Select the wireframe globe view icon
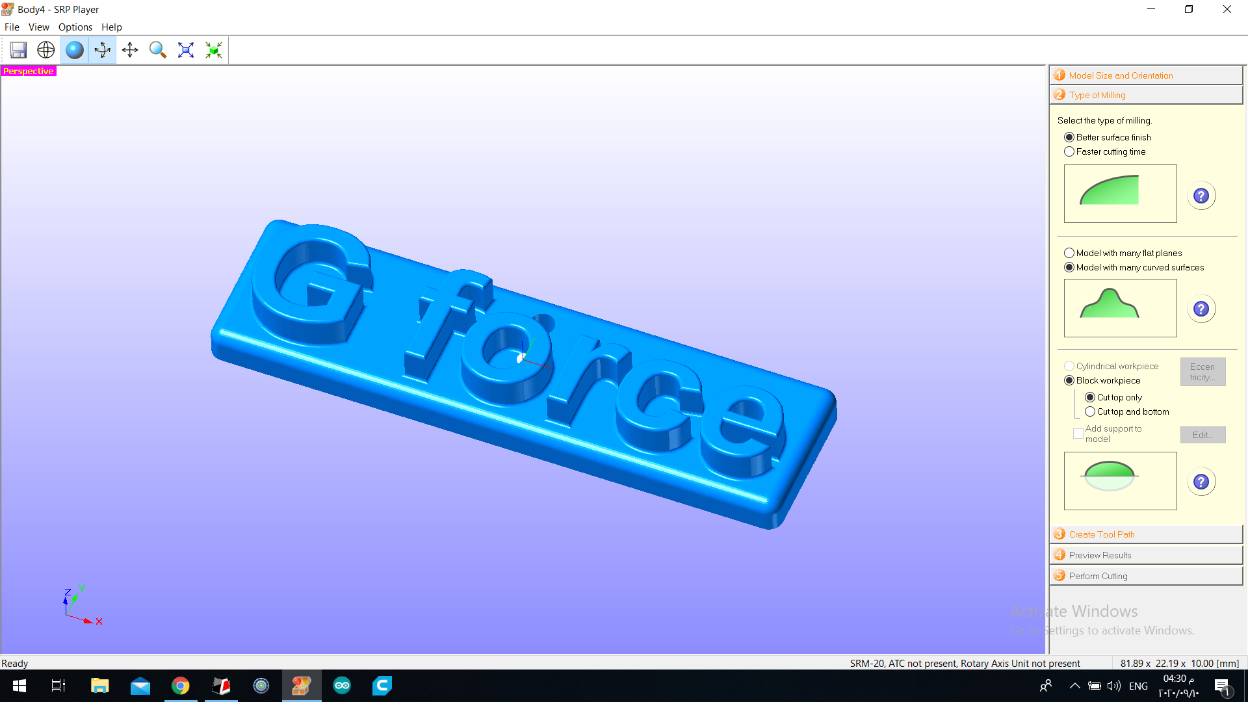1248x702 pixels. [46, 50]
